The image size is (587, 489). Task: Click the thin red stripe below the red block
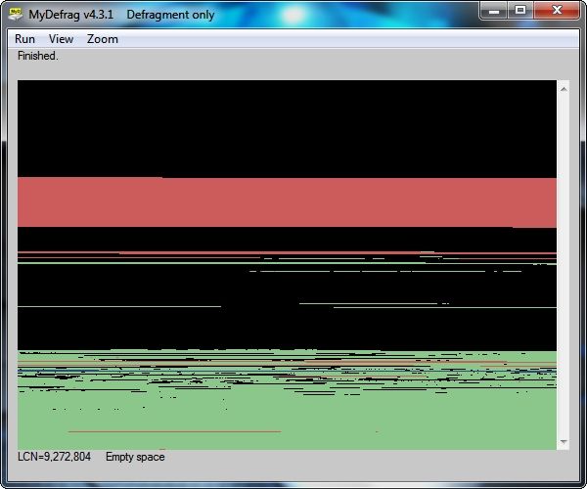pyautogui.click(x=287, y=253)
